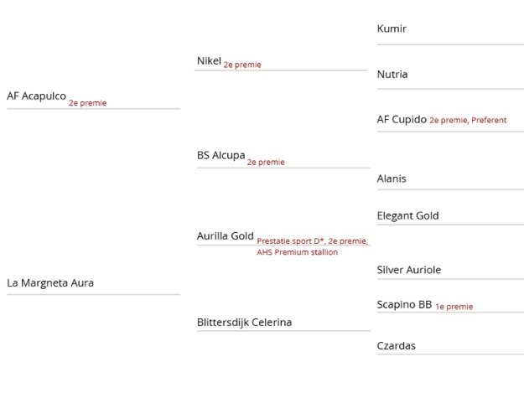Click the 1e premie label beside Scapino BB
524x393 pixels.
point(454,307)
